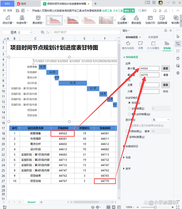
Task: Pin the properties panel with pin icon
Action: click(166, 30)
